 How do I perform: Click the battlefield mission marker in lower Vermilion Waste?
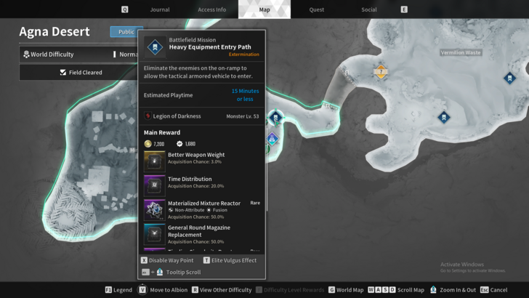coord(444,118)
